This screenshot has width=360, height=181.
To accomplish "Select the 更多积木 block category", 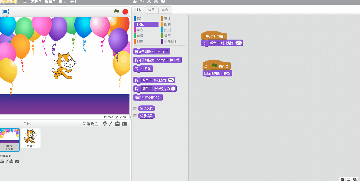I will pyautogui.click(x=173, y=41).
